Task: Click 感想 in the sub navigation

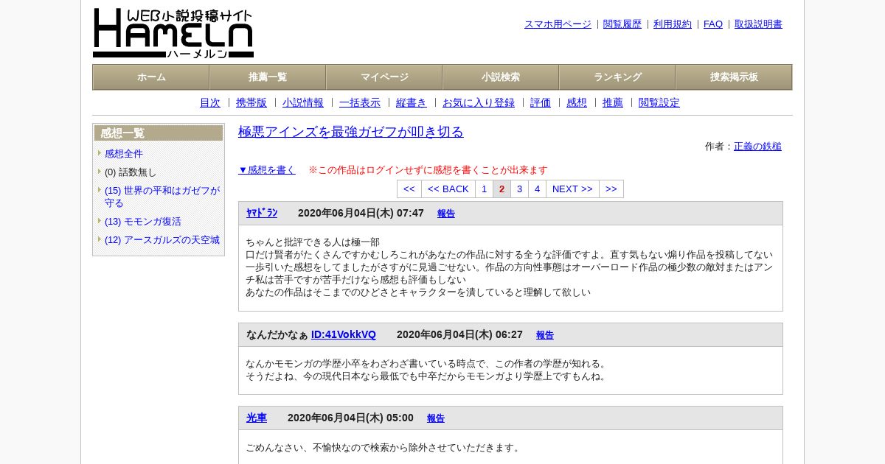Action: 577,103
